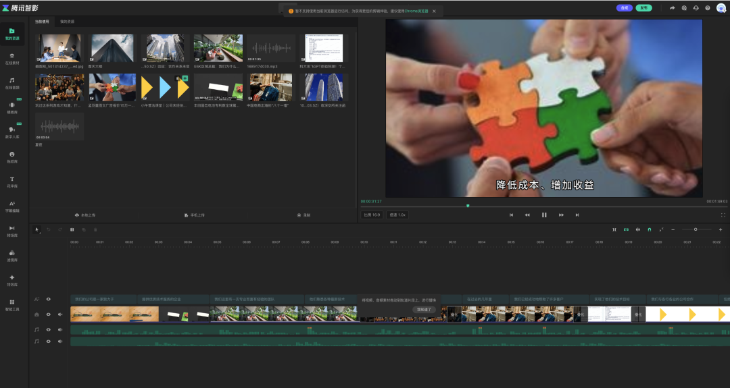Open 智能工具 smart tools panel

pyautogui.click(x=12, y=304)
